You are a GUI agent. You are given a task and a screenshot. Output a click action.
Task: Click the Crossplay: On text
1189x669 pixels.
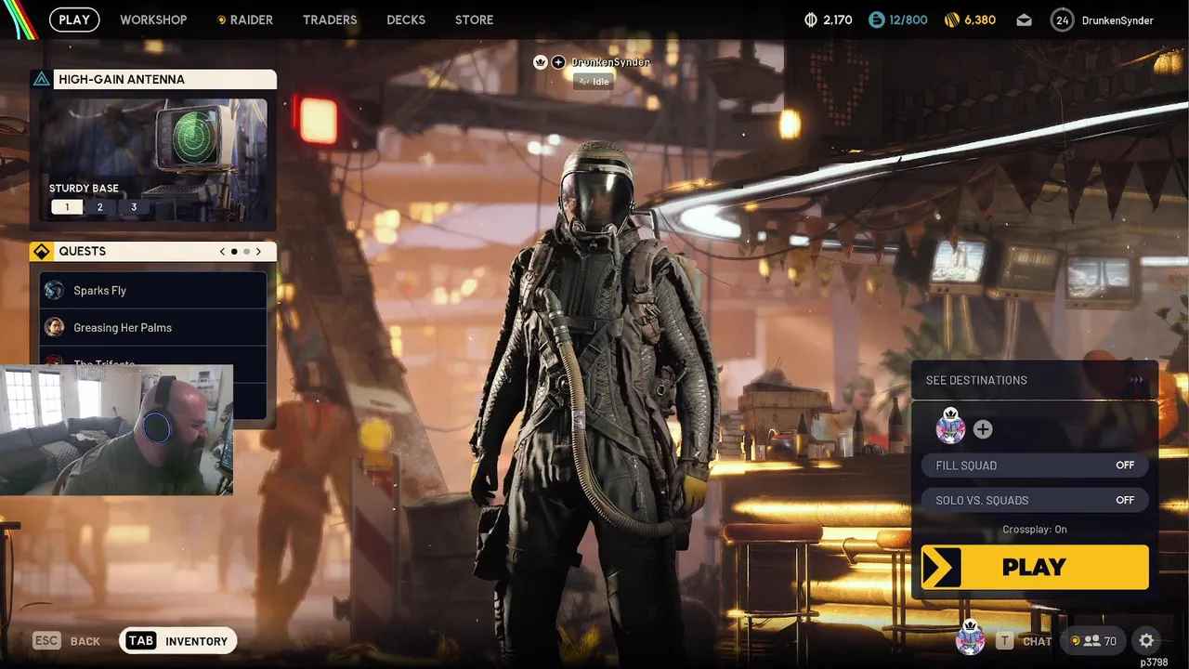pyautogui.click(x=1035, y=530)
